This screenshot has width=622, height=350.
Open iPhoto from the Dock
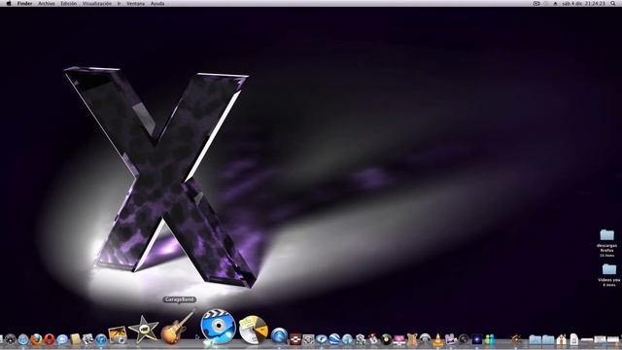point(118,334)
